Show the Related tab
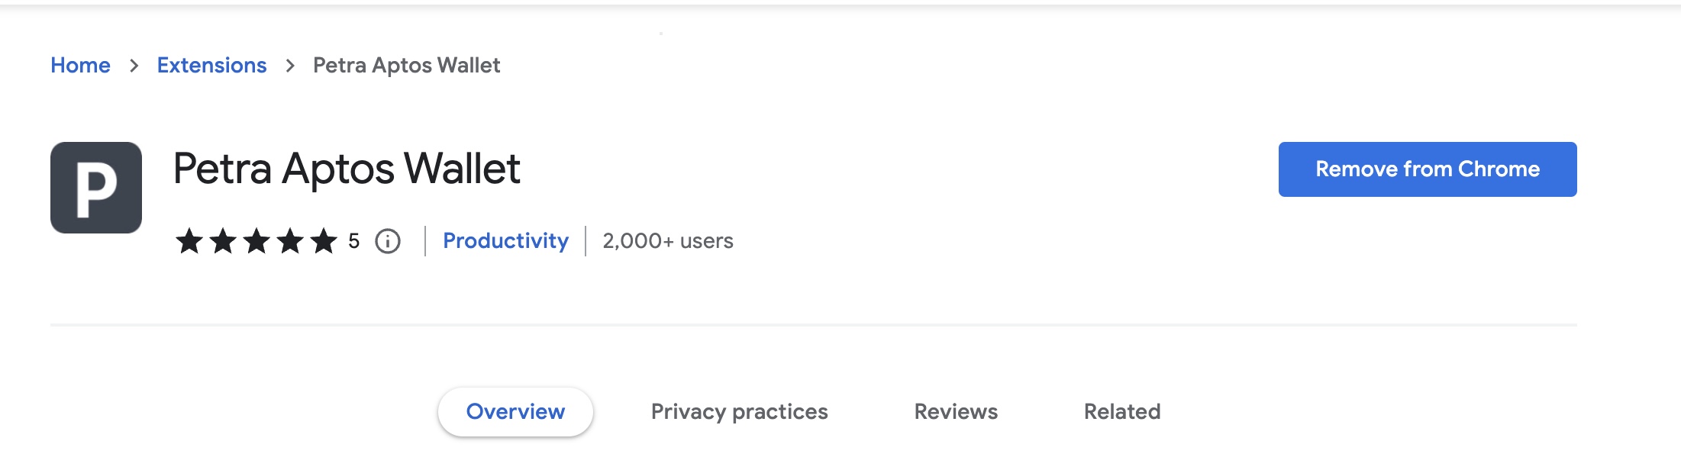This screenshot has height=470, width=1681. point(1122,412)
